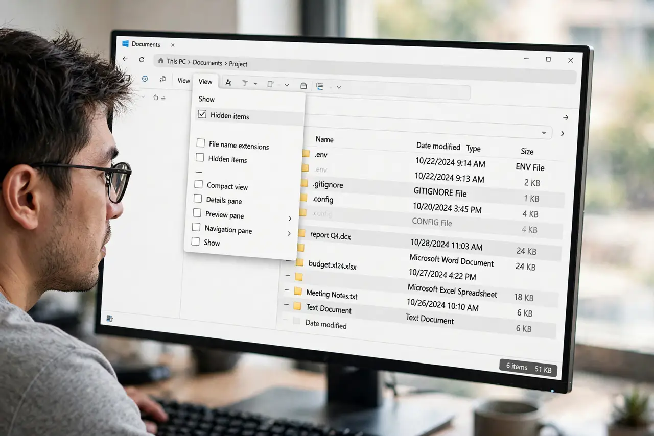This screenshot has width=654, height=436.
Task: Click the funnel filter icon in toolbar
Action: click(x=245, y=83)
